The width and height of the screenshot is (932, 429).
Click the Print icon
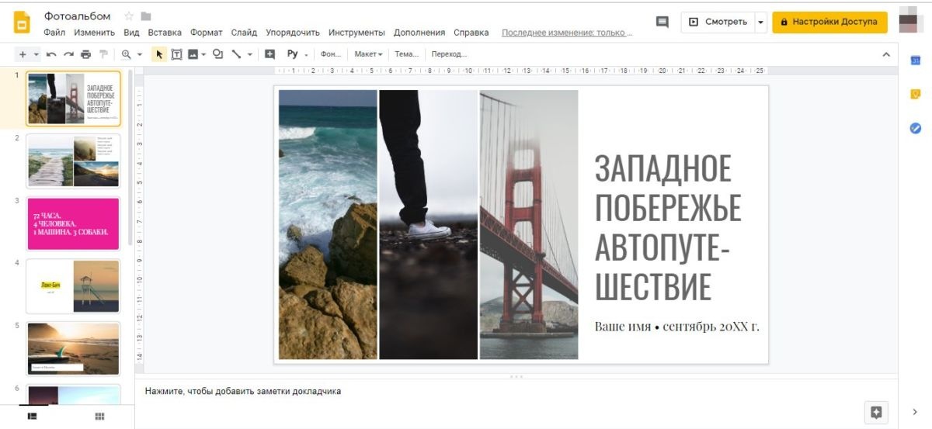click(x=85, y=54)
